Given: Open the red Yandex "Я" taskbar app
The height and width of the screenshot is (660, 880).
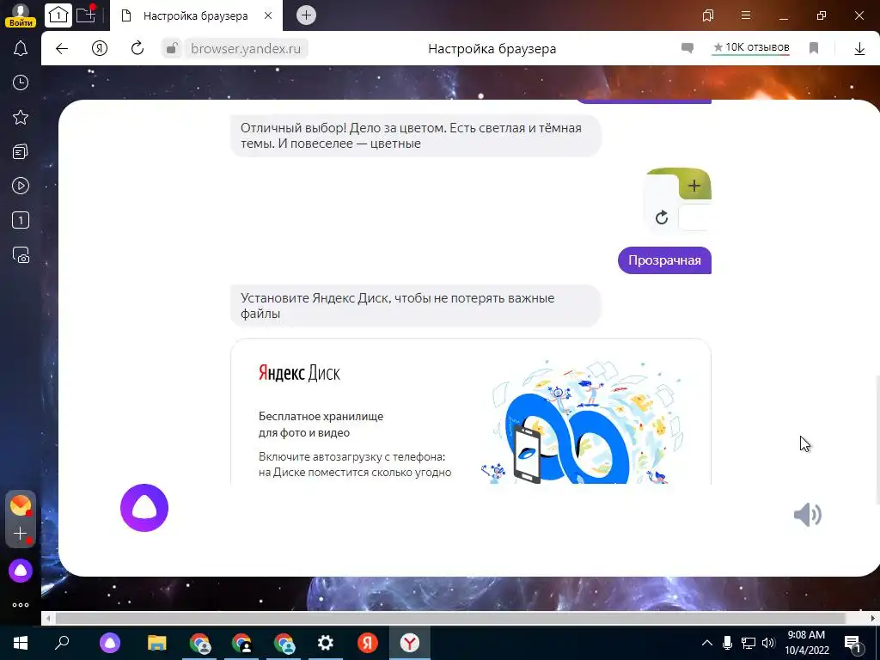Looking at the screenshot, I should tap(368, 643).
